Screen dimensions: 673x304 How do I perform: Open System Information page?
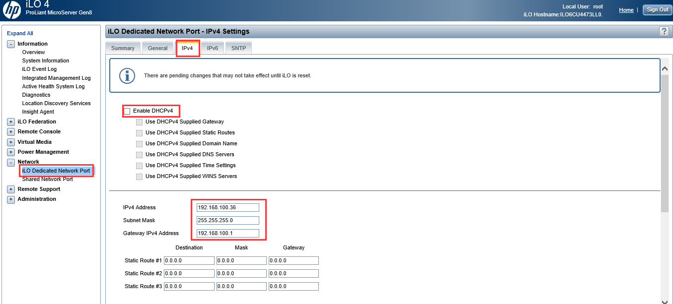[x=46, y=61]
